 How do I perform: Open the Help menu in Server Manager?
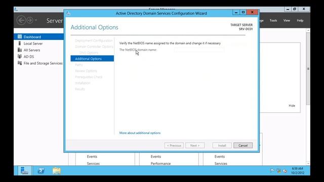point(300,20)
